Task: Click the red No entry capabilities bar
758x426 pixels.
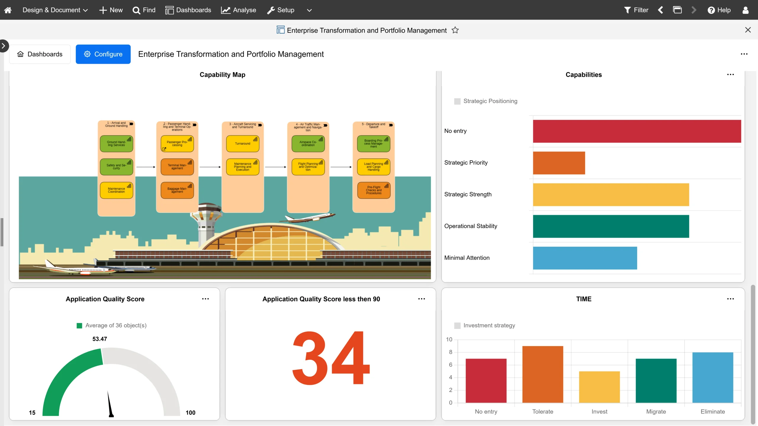Action: coord(637,131)
